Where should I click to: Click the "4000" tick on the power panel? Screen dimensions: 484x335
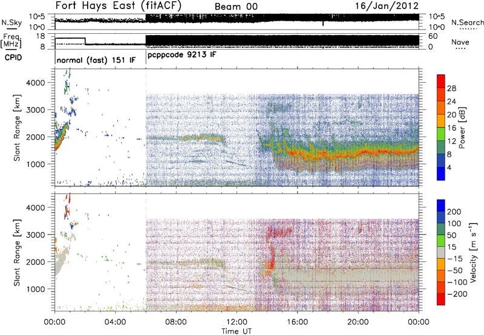[x=35, y=83]
